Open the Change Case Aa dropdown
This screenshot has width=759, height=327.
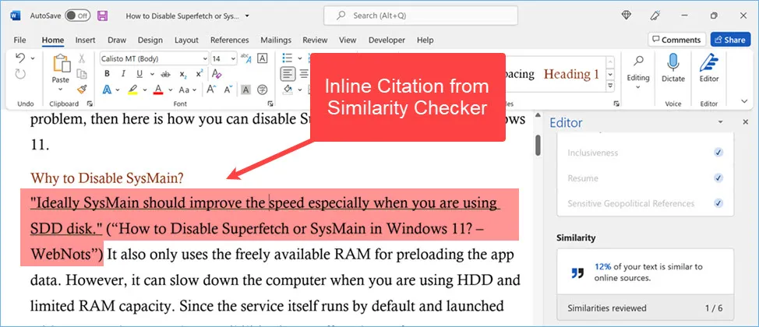(x=186, y=90)
